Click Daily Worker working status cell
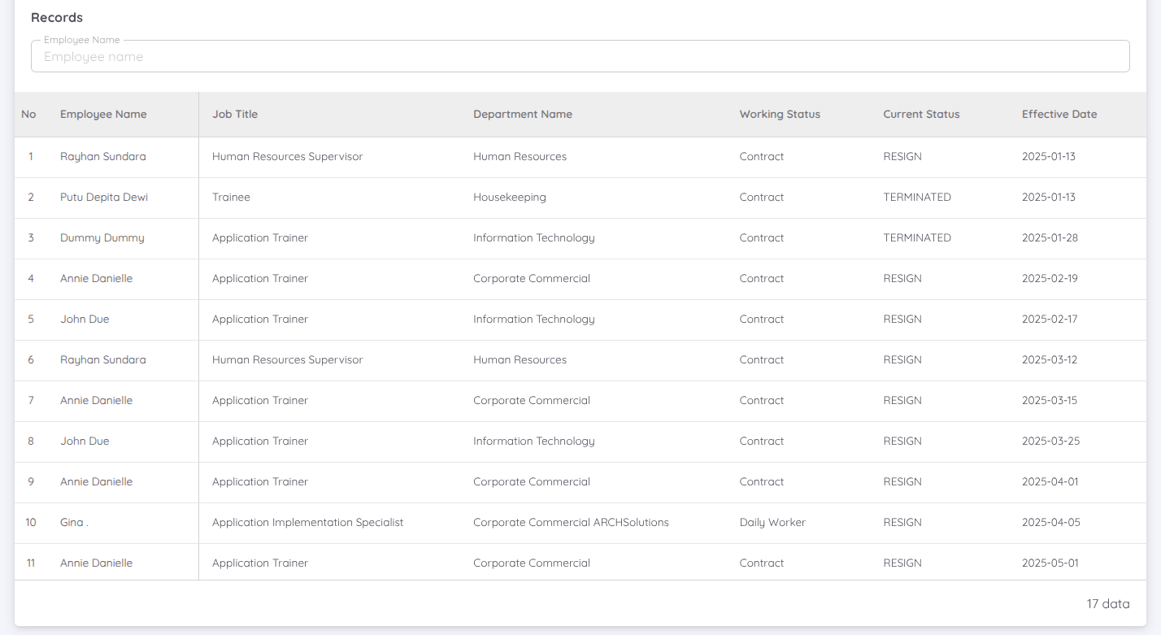This screenshot has width=1161, height=635. (772, 523)
